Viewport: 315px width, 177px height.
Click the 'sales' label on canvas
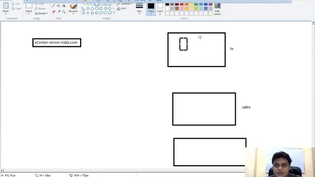click(246, 107)
